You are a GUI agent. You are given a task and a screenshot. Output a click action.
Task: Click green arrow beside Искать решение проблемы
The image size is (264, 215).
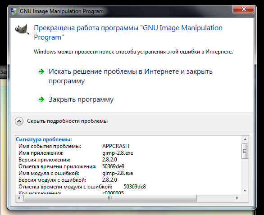(41, 72)
